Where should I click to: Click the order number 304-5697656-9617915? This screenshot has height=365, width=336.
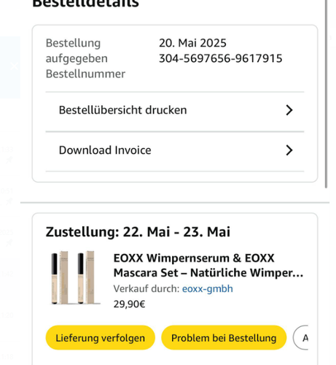pos(221,58)
